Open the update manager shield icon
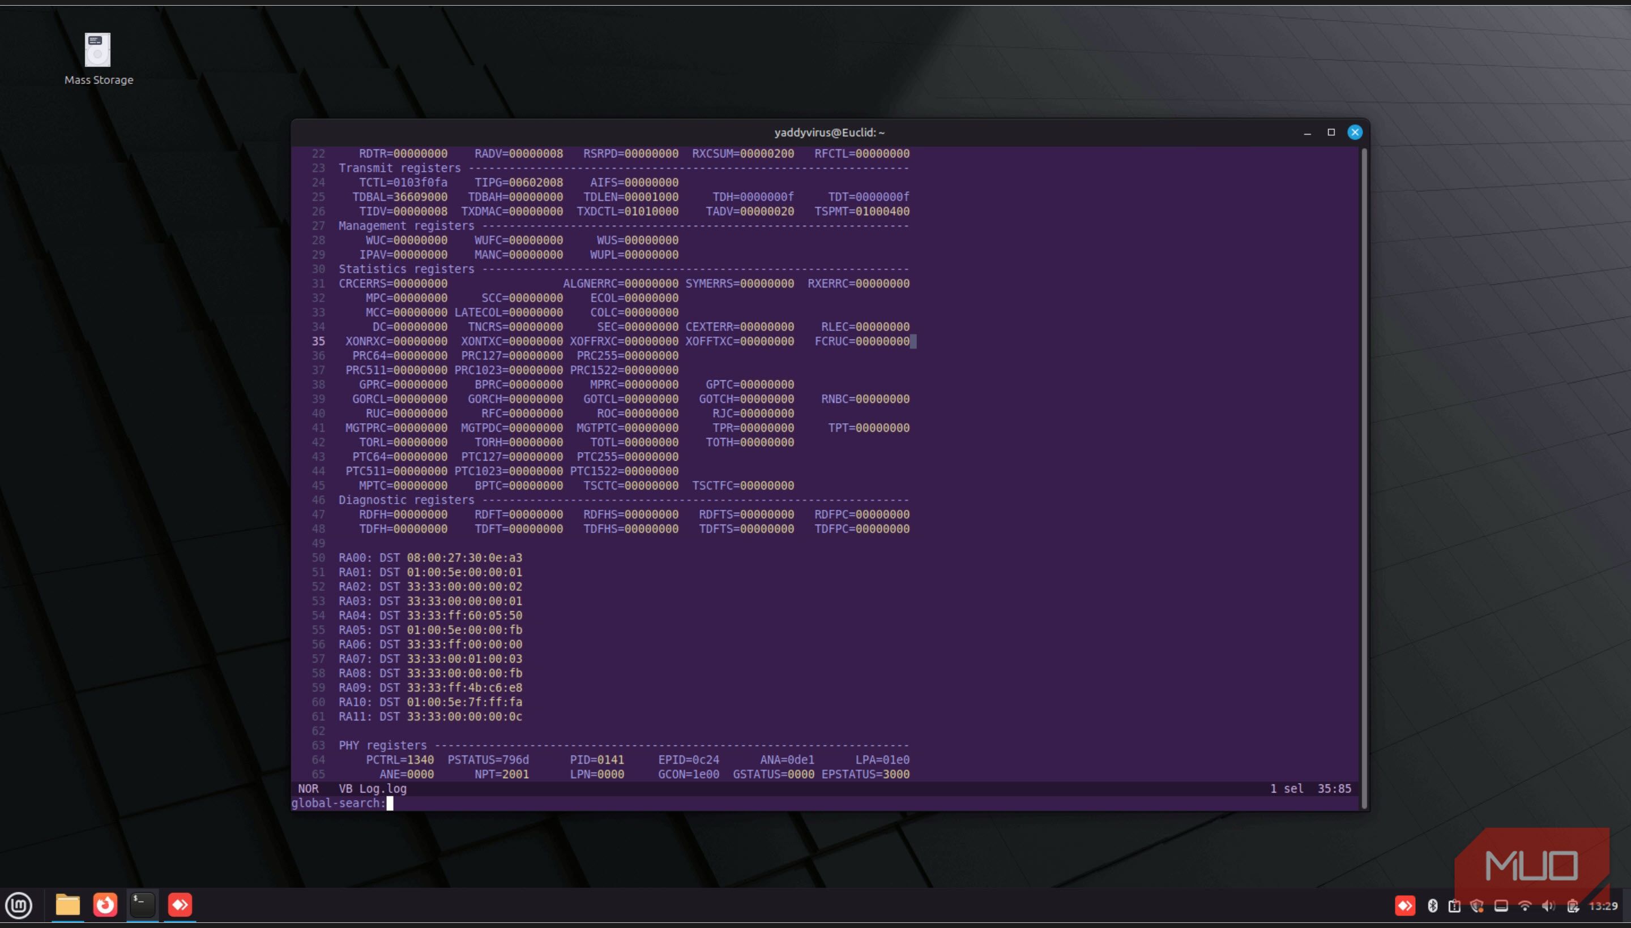The image size is (1631, 928). tap(1478, 906)
